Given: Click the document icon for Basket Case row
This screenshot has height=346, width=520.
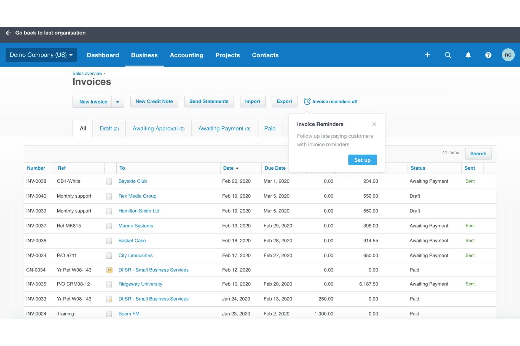Looking at the screenshot, I should [109, 241].
